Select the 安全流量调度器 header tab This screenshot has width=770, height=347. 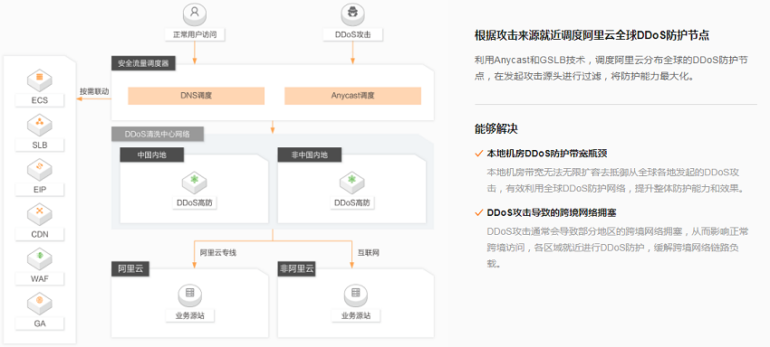(143, 64)
